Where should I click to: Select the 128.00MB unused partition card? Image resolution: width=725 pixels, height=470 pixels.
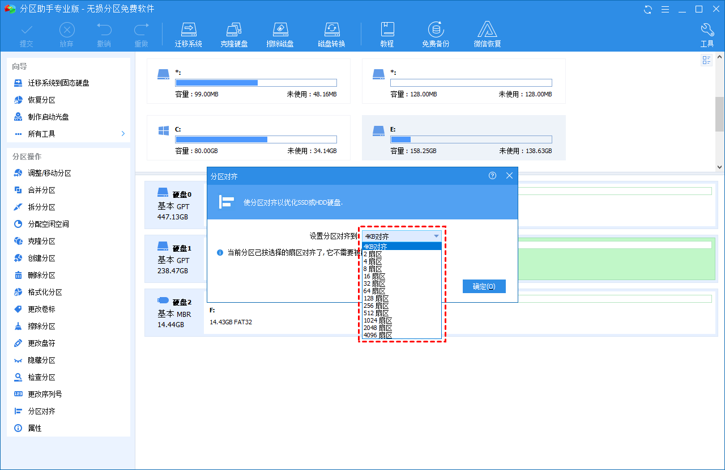[463, 81]
